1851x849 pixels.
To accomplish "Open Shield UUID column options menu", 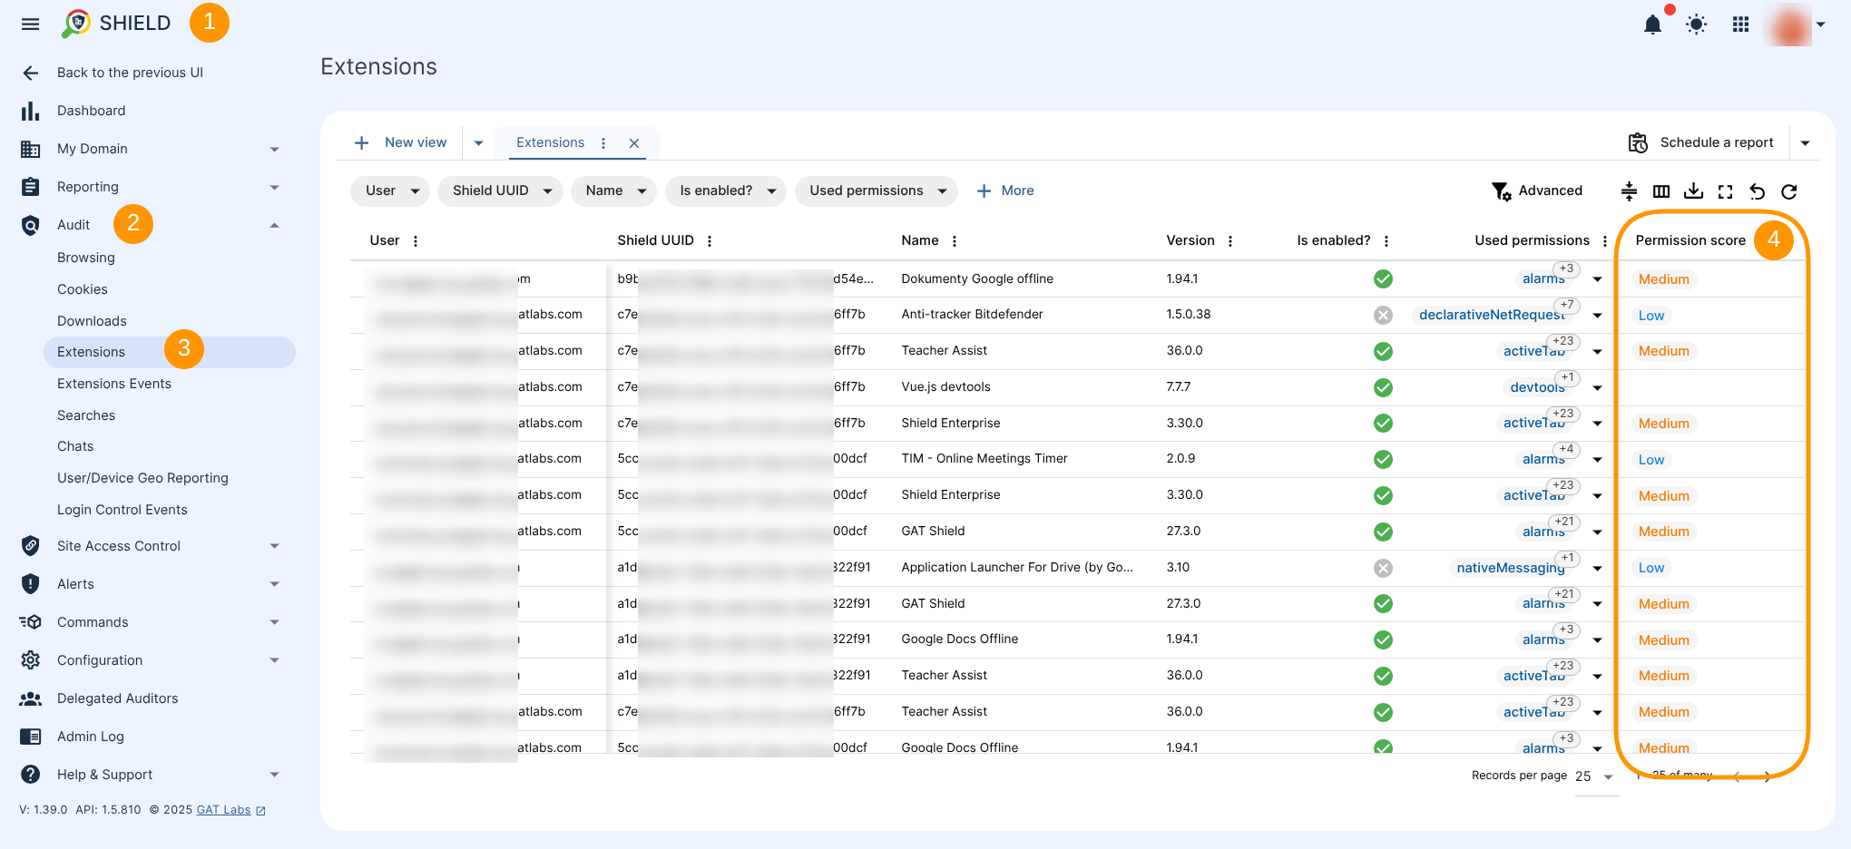I will coord(710,241).
